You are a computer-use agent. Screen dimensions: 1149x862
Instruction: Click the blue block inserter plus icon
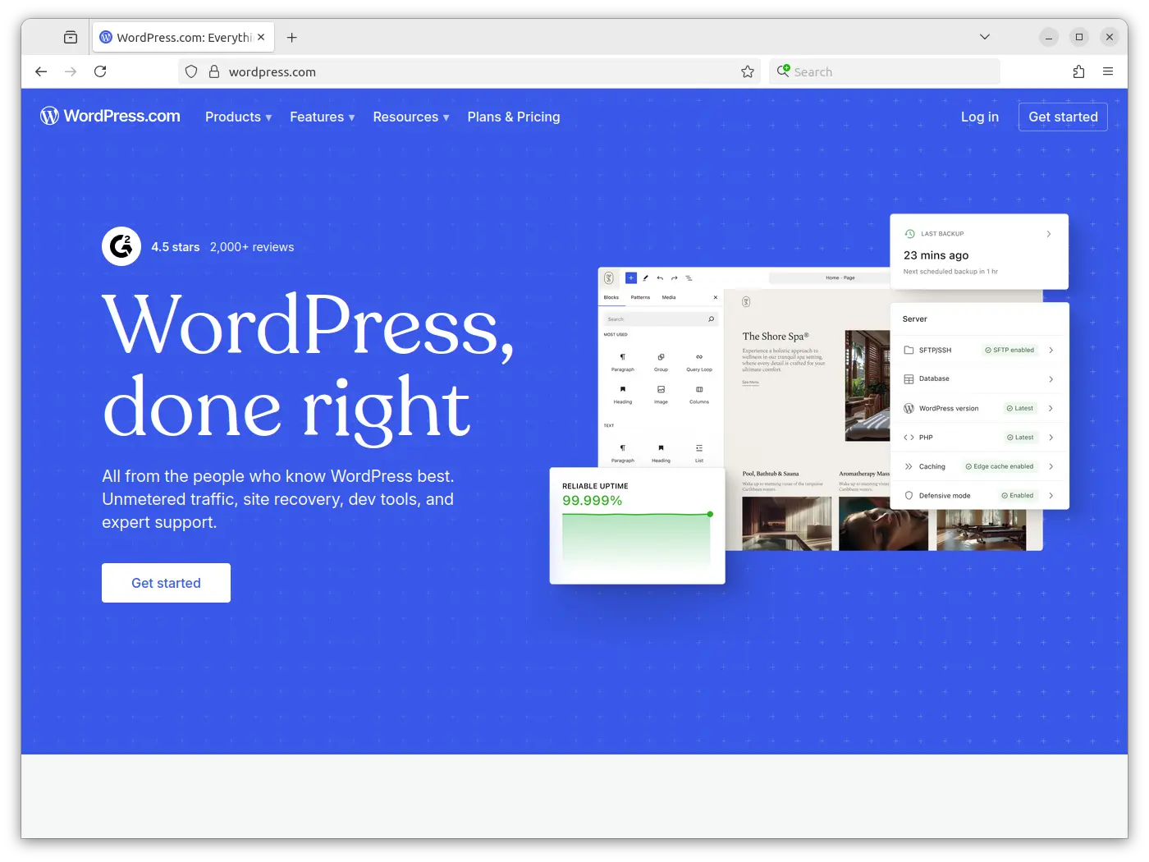point(631,278)
